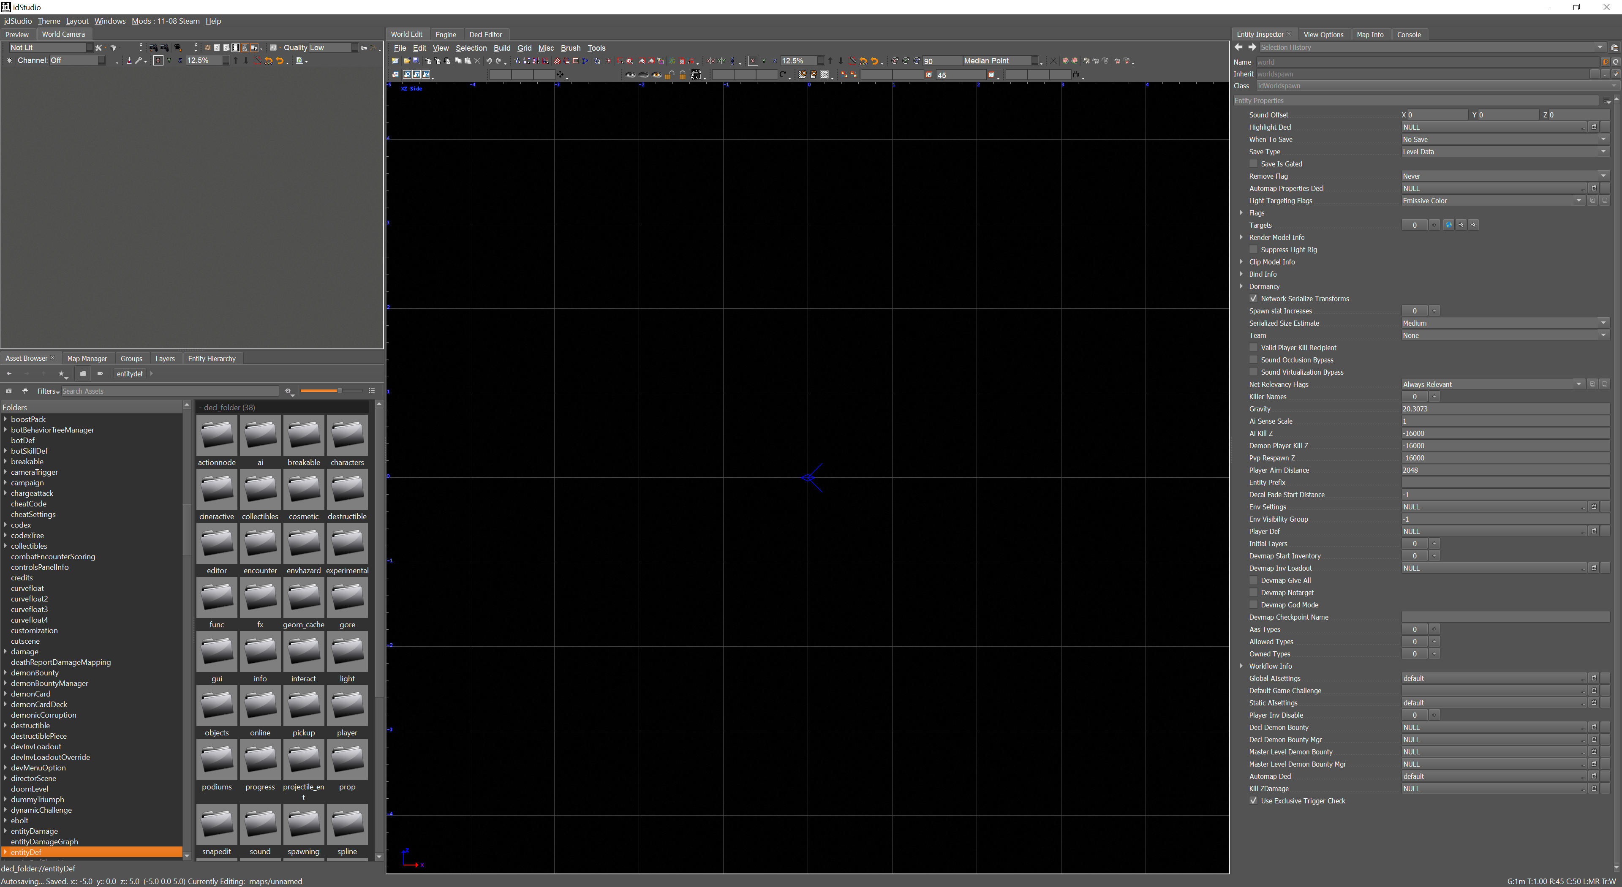Screen dimensions: 1622x887
Task: Uncheck Use Exclusive Trigger Check
Action: tap(1254, 801)
